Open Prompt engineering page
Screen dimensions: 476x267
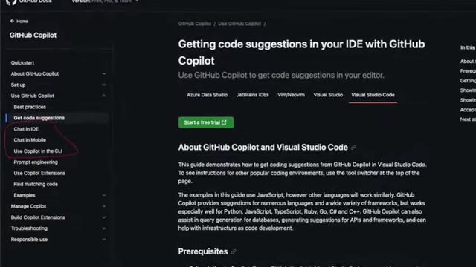point(36,162)
